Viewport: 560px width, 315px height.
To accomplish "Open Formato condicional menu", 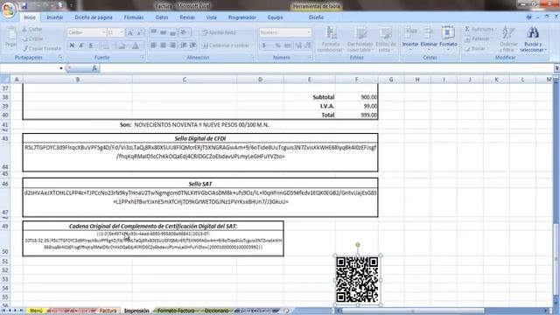I will point(331,39).
